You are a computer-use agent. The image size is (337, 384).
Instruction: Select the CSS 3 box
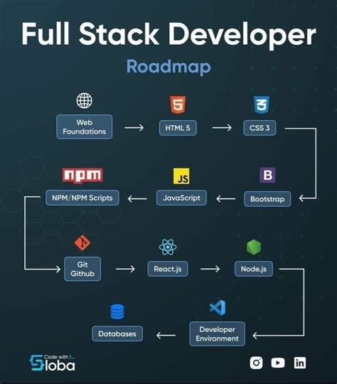click(x=260, y=128)
